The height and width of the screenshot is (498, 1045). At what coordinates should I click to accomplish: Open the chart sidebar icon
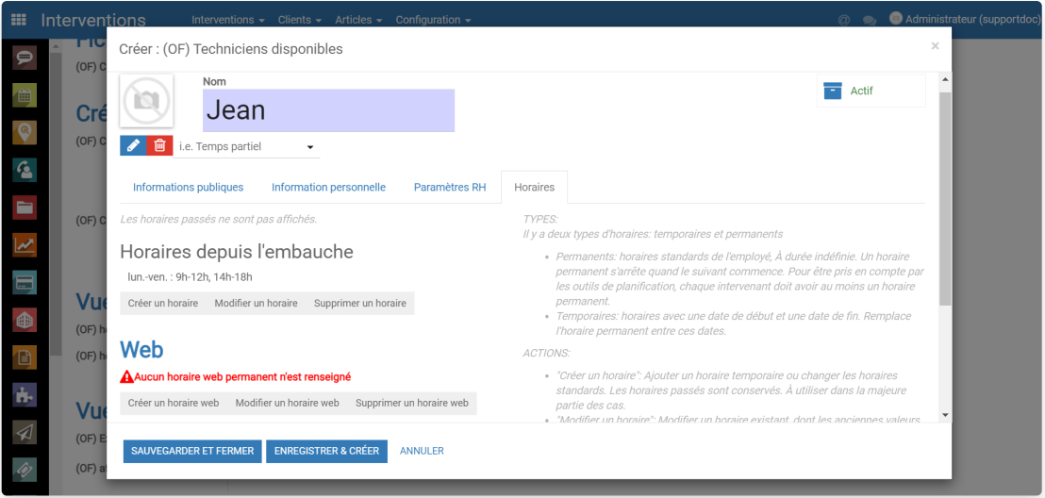(x=25, y=244)
